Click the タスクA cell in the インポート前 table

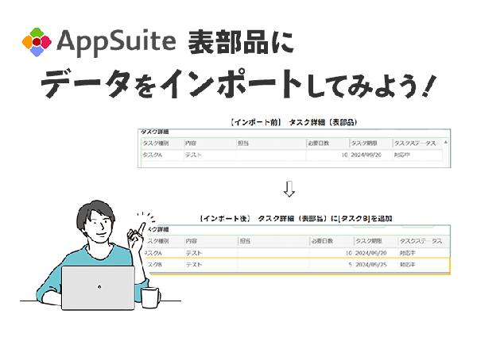pos(153,155)
